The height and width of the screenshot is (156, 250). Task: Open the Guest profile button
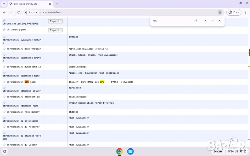coord(234,12)
